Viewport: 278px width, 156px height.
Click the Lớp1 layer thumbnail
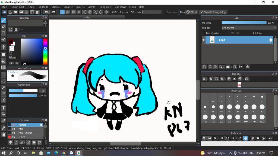(x=212, y=40)
